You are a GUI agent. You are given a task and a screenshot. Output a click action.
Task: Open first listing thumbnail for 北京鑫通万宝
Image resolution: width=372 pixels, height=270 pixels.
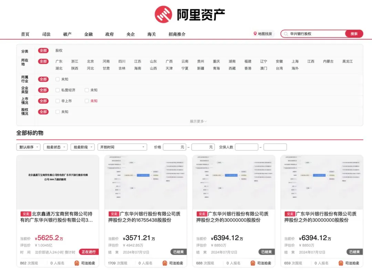(58, 182)
